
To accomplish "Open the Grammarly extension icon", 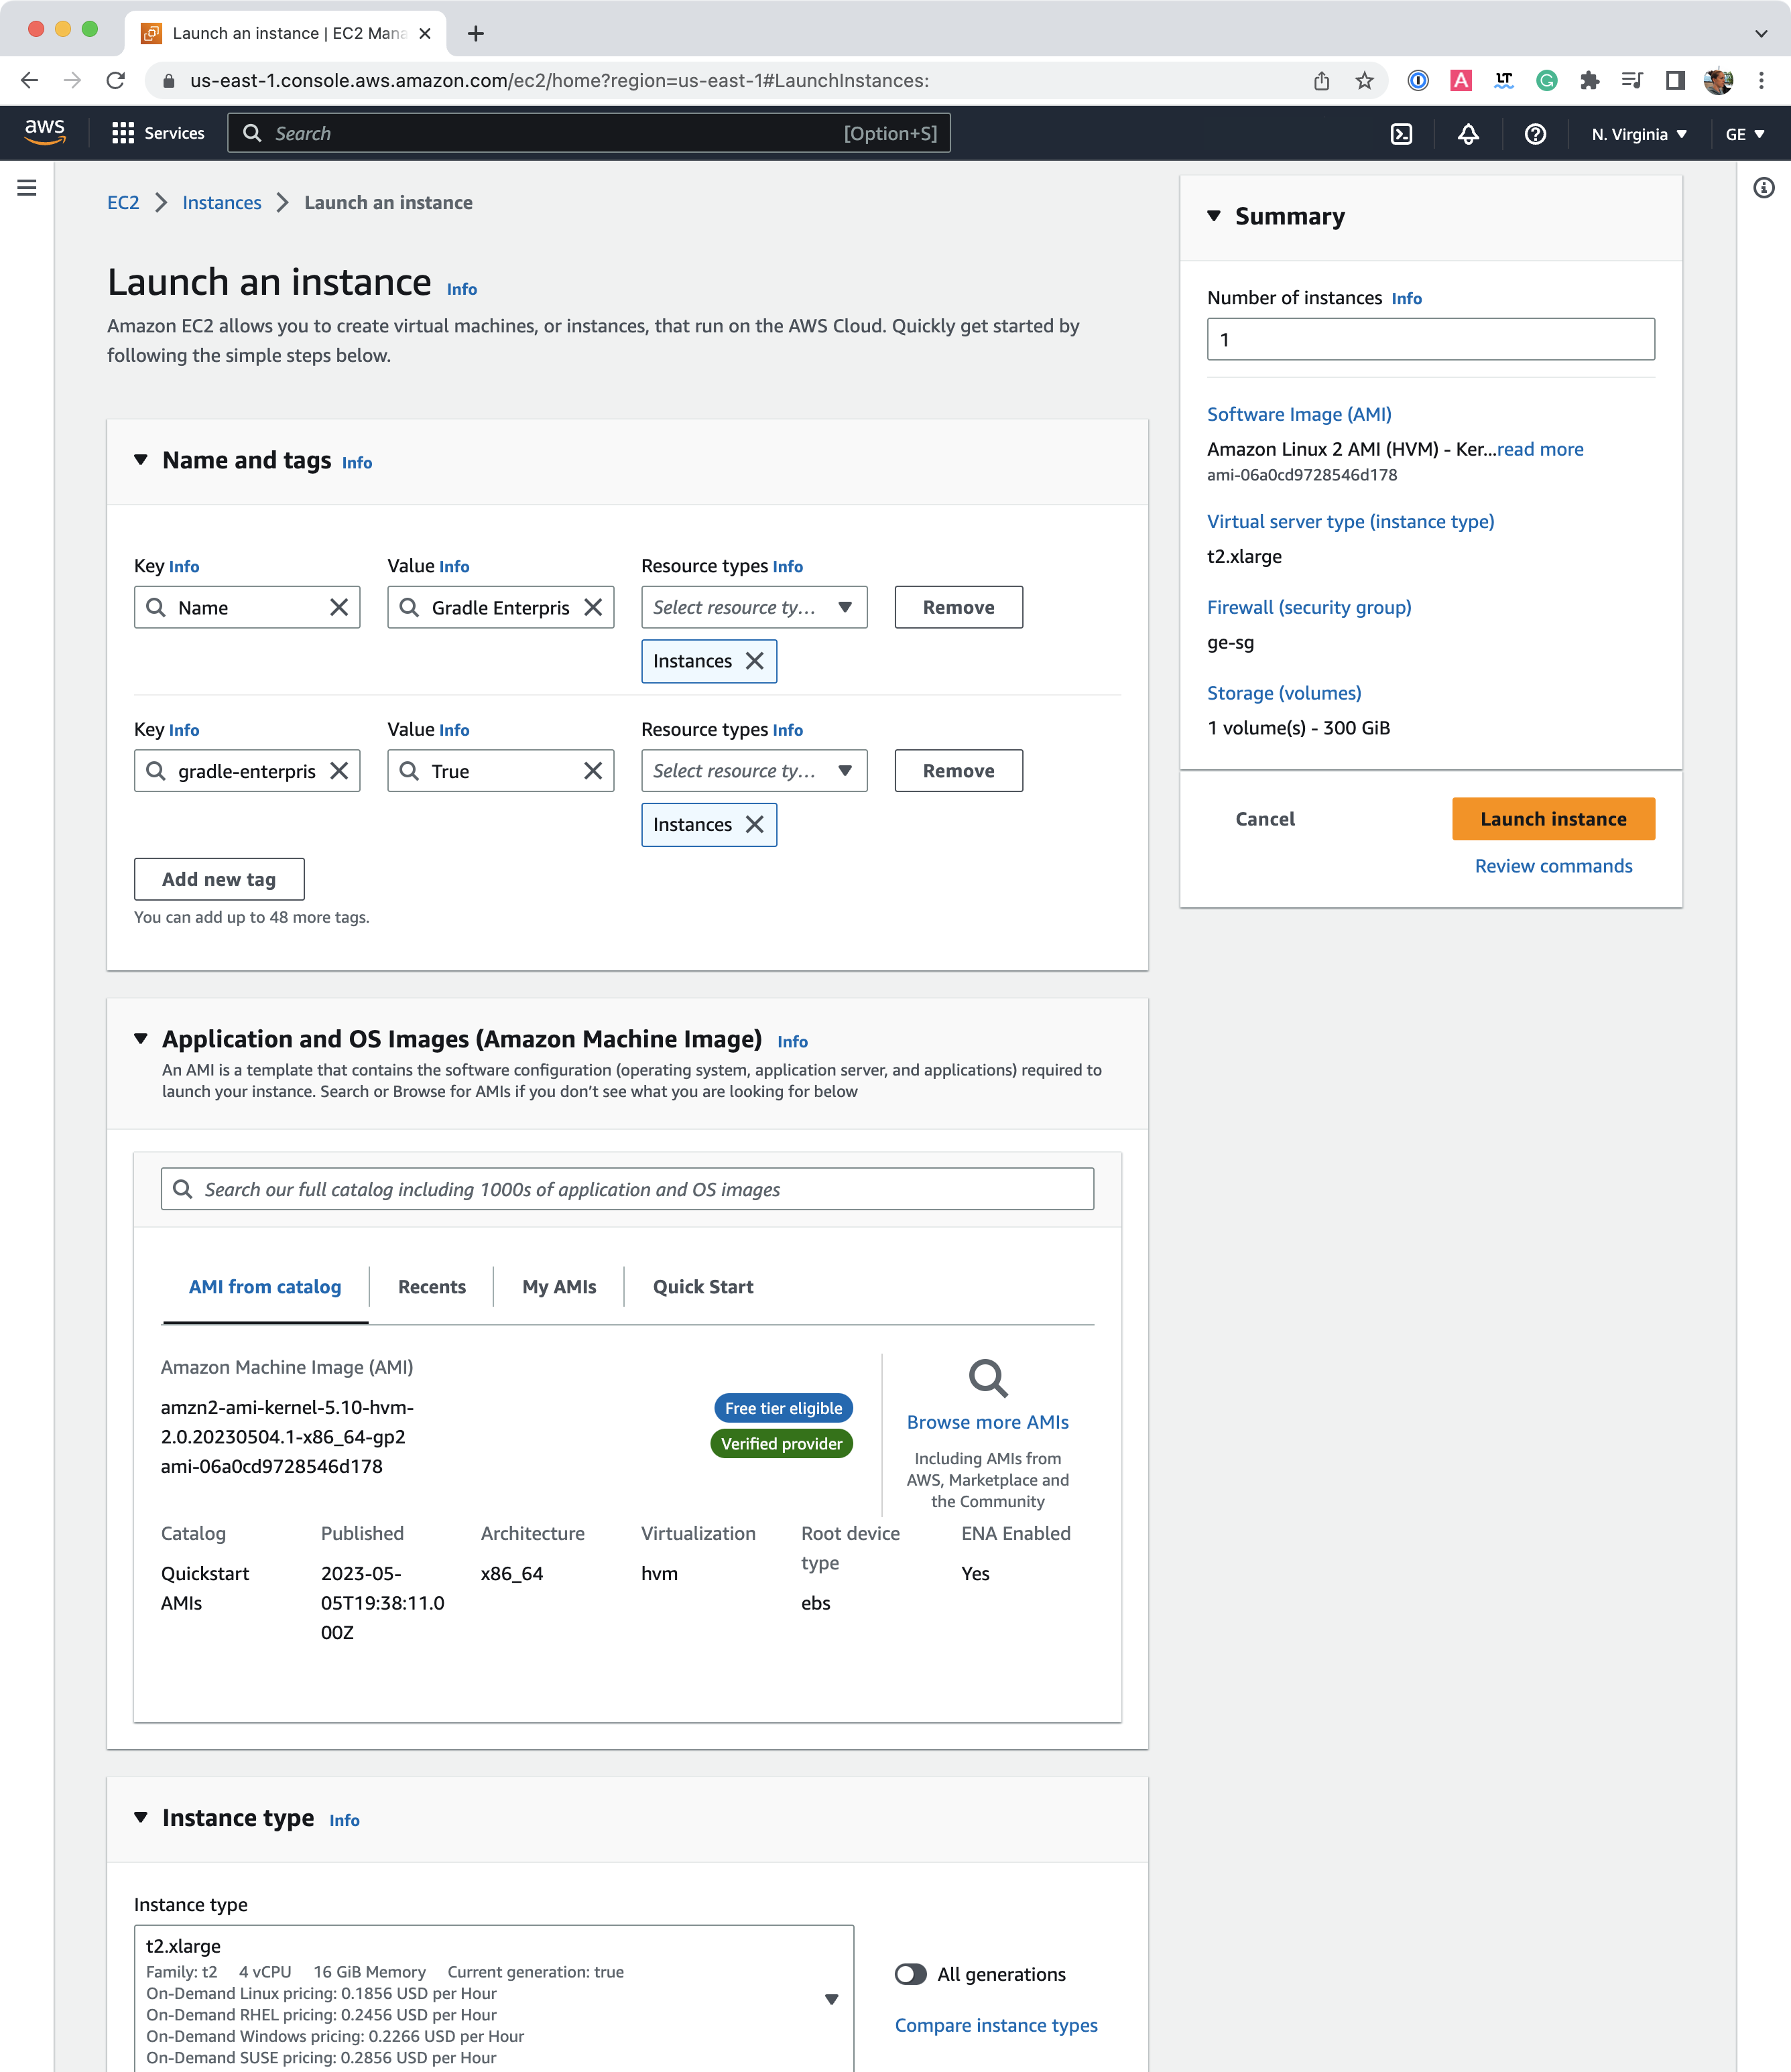I will [x=1546, y=81].
